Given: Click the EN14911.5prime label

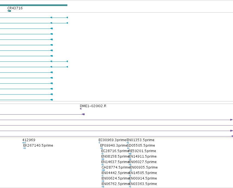Looking at the screenshot, I should pyautogui.click(x=142, y=156).
